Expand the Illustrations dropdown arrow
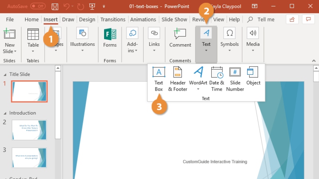The image size is (319, 179). pos(83,51)
